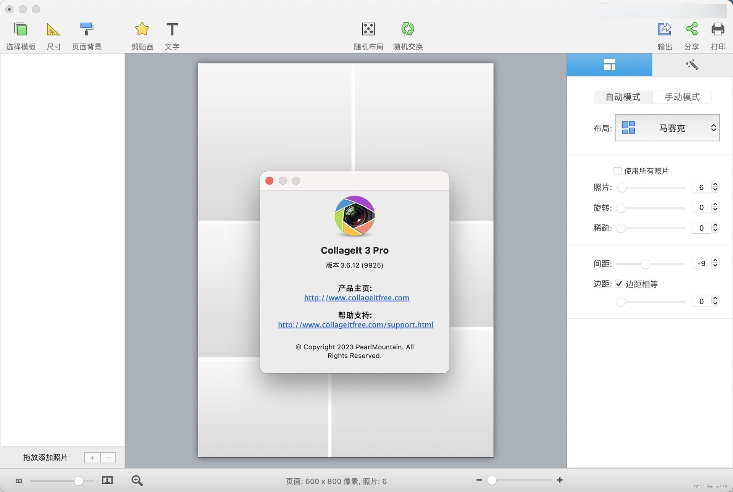Click the magnifier zoom icon in the bottom bar
733x492 pixels.
pyautogui.click(x=137, y=481)
